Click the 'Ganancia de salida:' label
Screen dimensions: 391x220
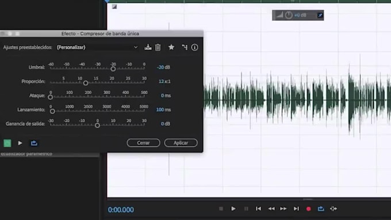click(x=25, y=124)
